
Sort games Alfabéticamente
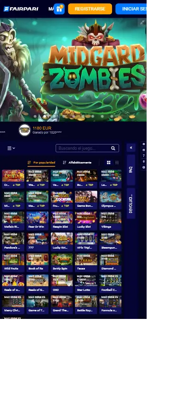click(77, 163)
